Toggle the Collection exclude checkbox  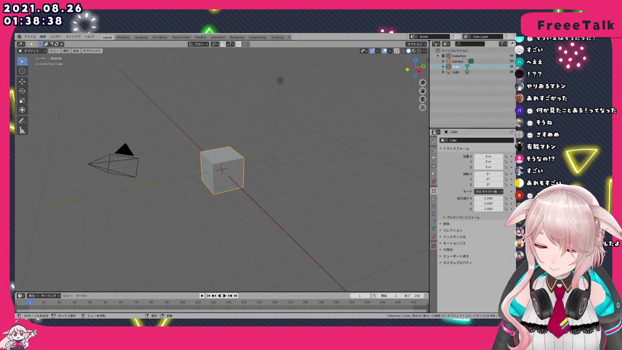coord(443,56)
